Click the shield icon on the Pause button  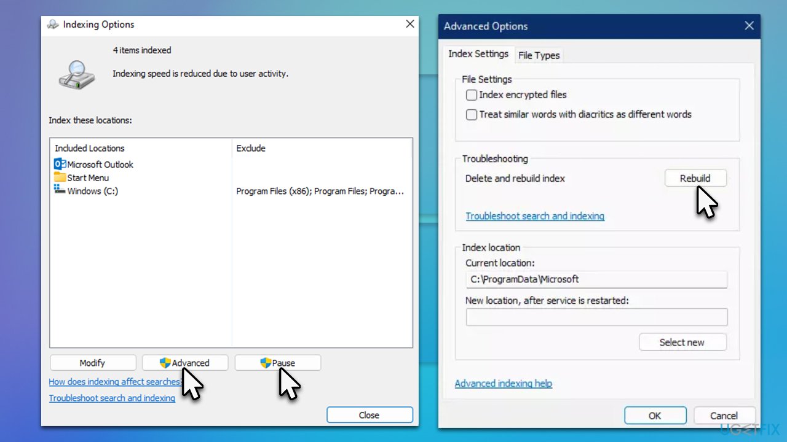click(x=264, y=362)
